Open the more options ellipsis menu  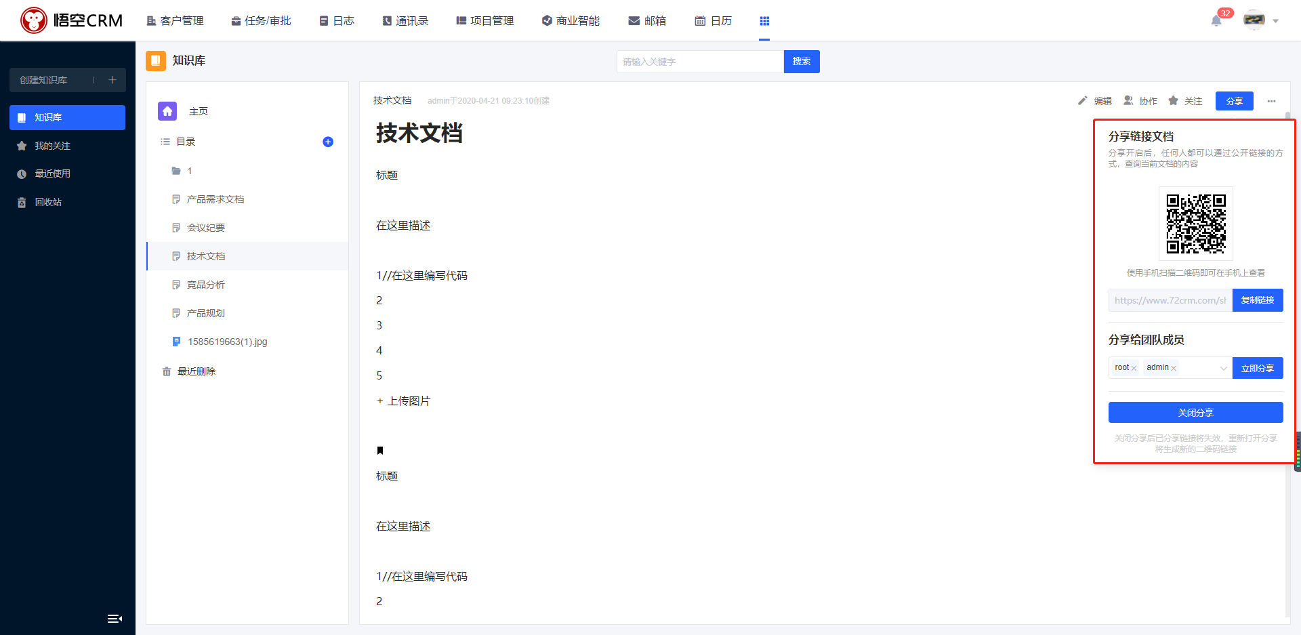click(x=1271, y=101)
